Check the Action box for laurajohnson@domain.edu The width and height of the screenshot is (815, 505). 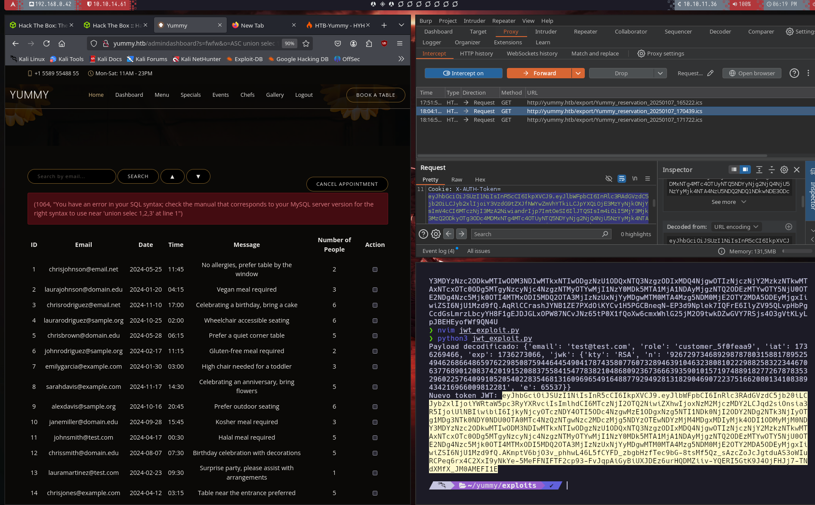375,290
